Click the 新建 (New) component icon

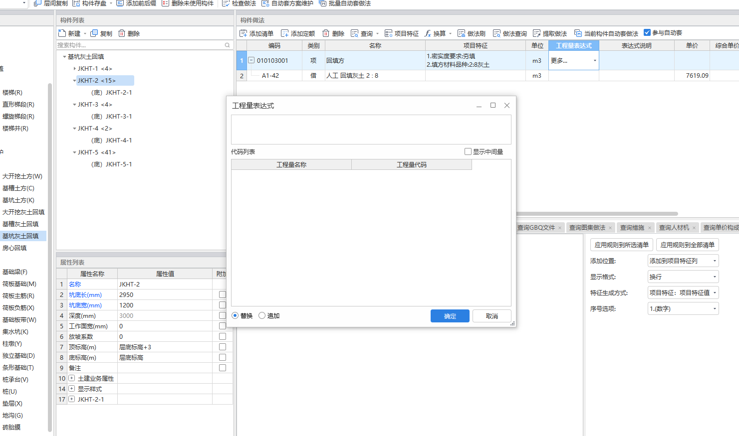point(62,33)
